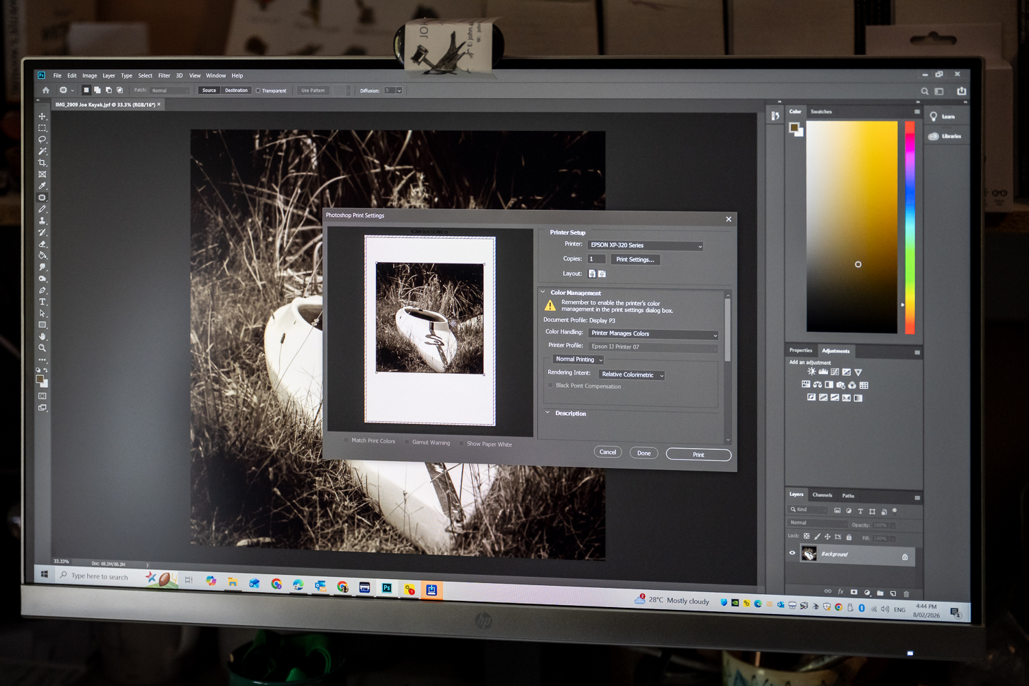The width and height of the screenshot is (1029, 686).
Task: Choose the Lasso tool
Action: click(43, 139)
